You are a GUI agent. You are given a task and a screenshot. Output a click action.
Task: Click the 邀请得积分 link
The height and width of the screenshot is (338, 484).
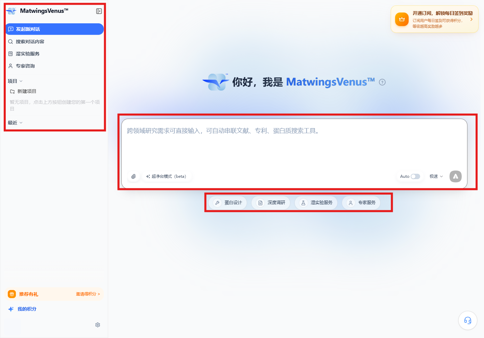tap(88, 294)
